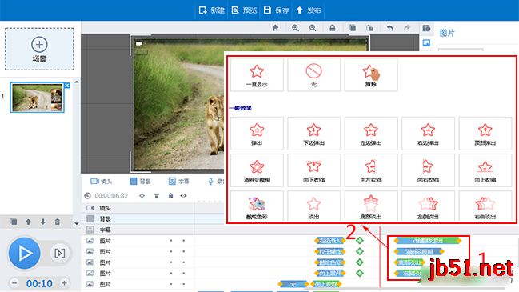This screenshot has height=292, width=519.
Task: Open the picture panel icon on right sidebar
Action: coord(426,42)
